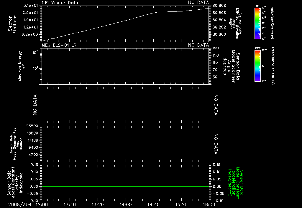The height and width of the screenshot is (208, 302).
Task: Select the green 'Model Constant acceleration' label
Action: [236, 183]
